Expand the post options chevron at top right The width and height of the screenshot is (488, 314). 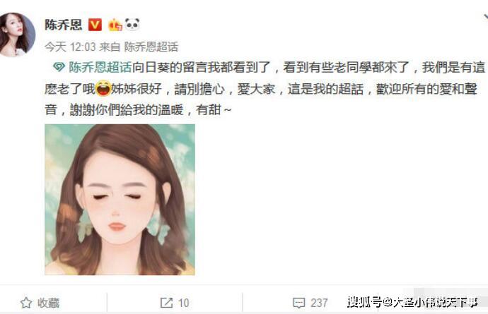tap(485, 17)
